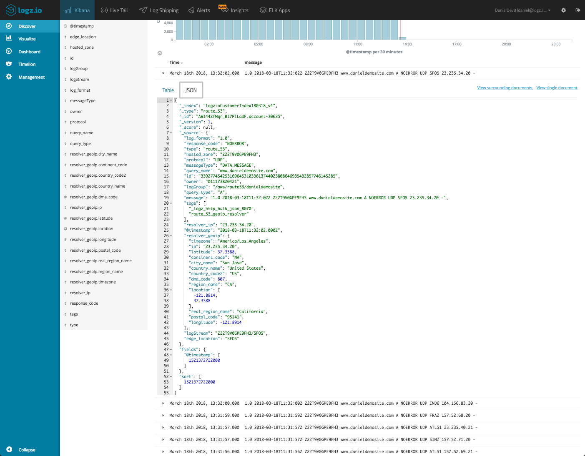
Task: Click the Live Tail broadcast icon
Action: (104, 10)
